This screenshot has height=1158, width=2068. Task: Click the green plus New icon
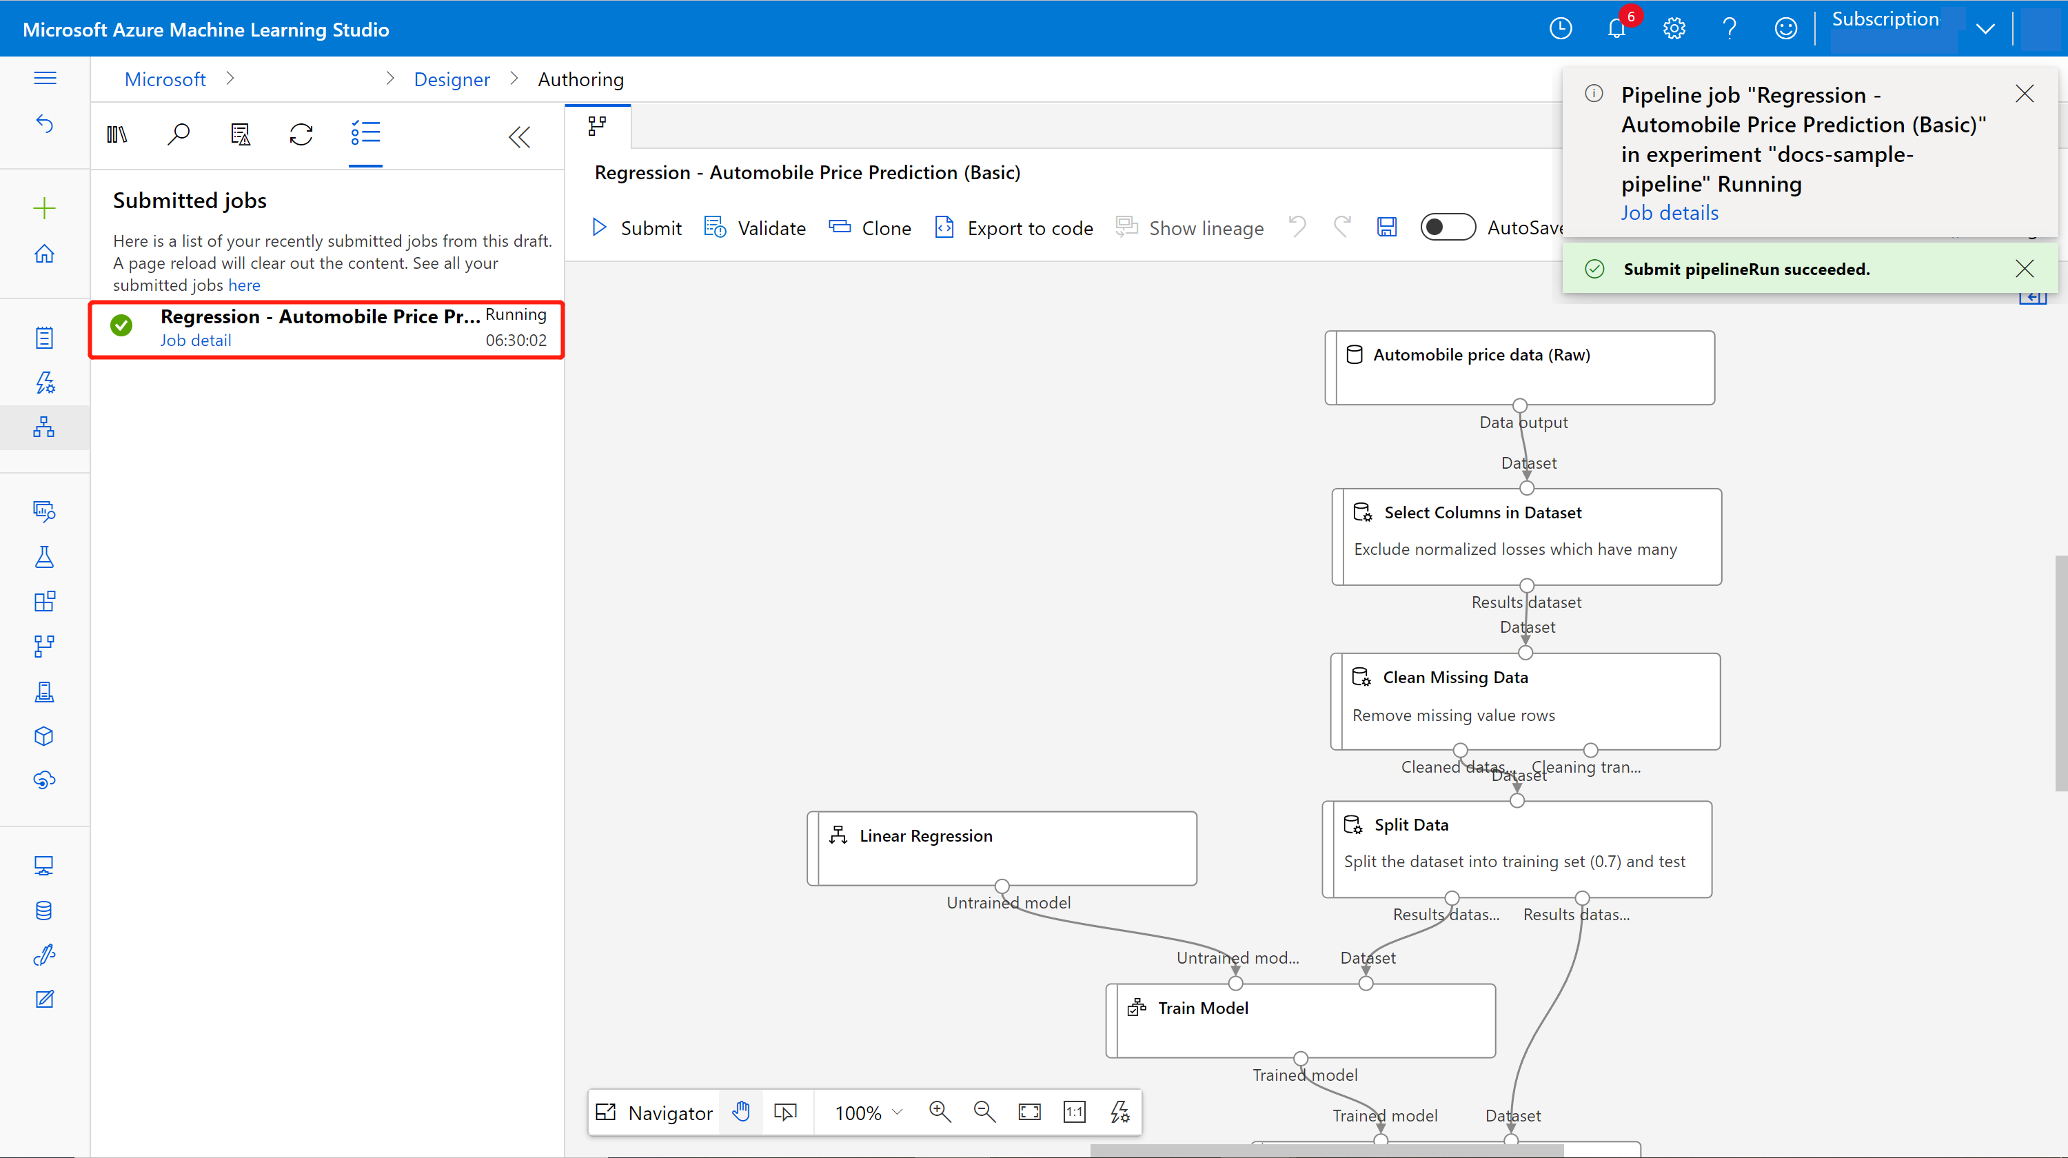click(44, 209)
